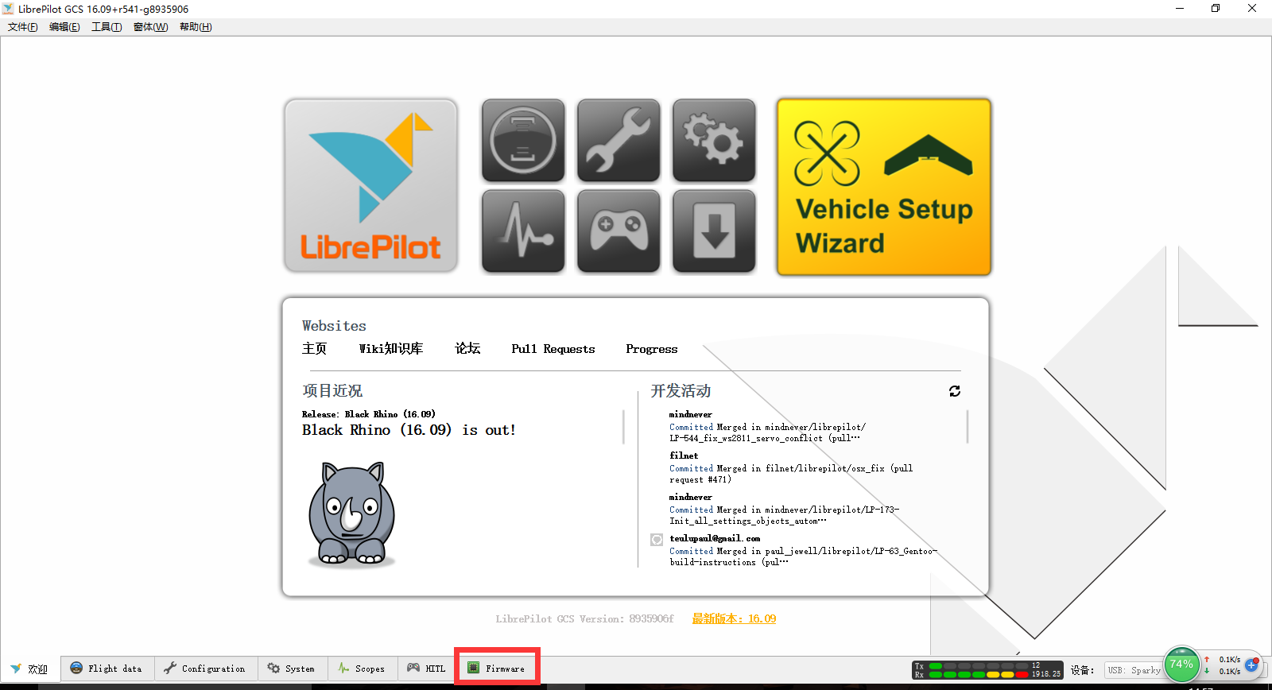1272x690 pixels.
Task: Open System settings via gears icon
Action: (x=714, y=141)
